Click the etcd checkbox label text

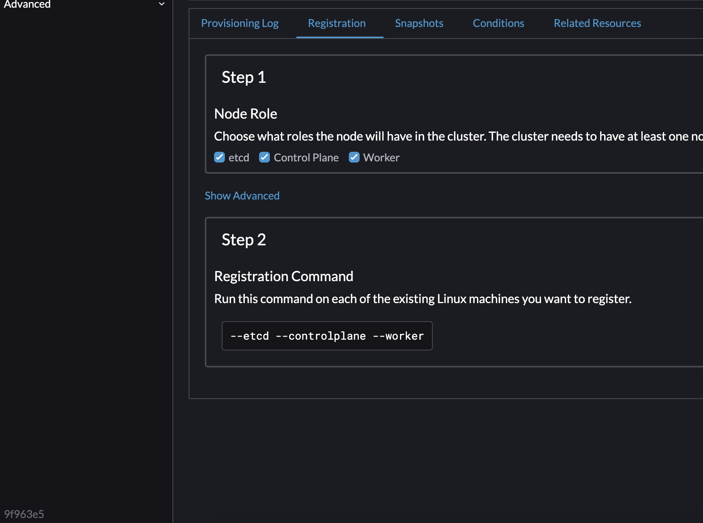pos(239,157)
